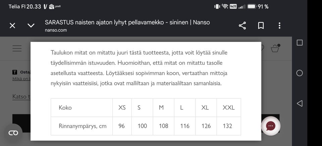The image size is (322, 146).
Task: Open the nanso.com address text
Action: 56,30
